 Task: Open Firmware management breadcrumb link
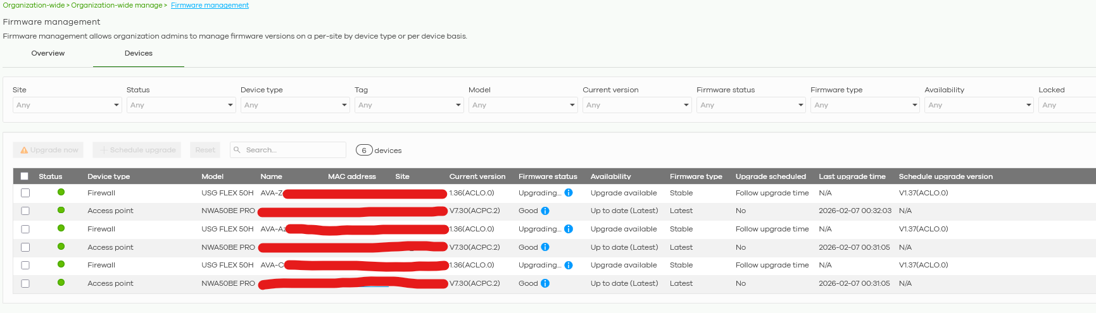point(210,5)
